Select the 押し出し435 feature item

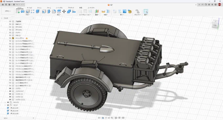click(x=14, y=108)
